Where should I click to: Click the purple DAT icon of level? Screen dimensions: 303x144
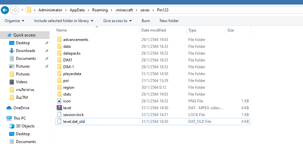[x=59, y=108]
